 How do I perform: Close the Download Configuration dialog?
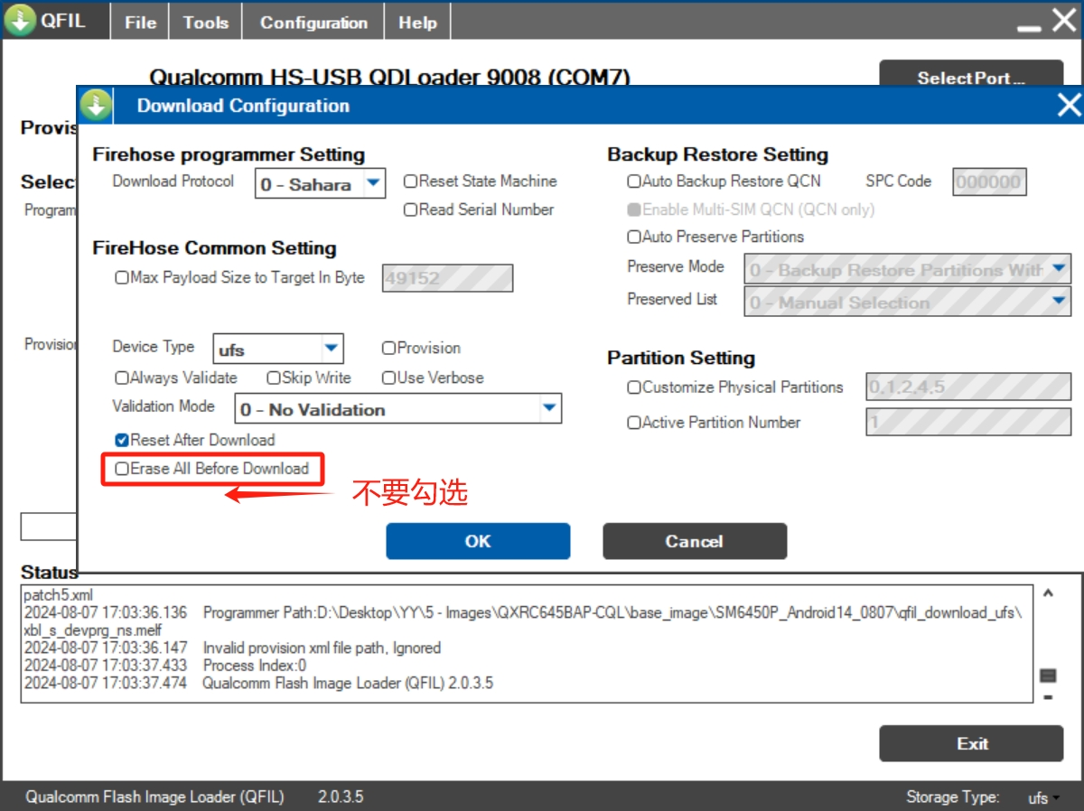click(x=1069, y=106)
